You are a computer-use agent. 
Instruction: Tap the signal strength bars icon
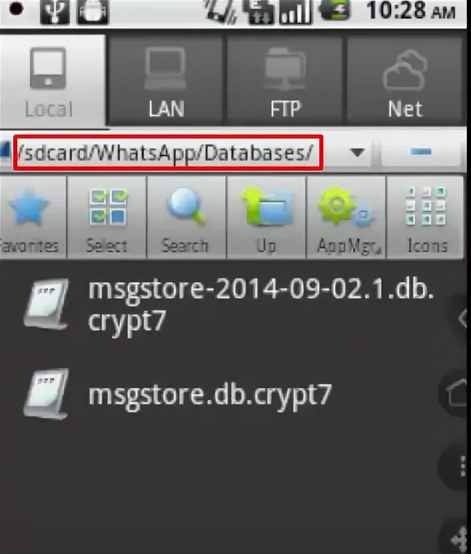tap(295, 13)
